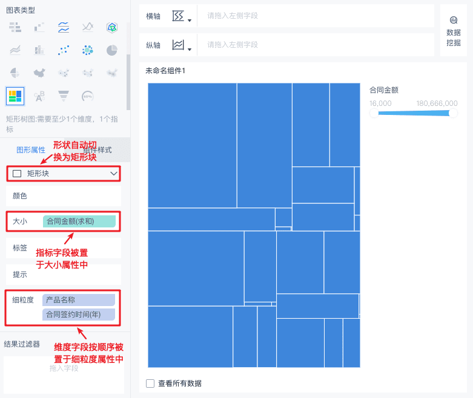
Task: Select the radar chart type icon
Action: [111, 27]
